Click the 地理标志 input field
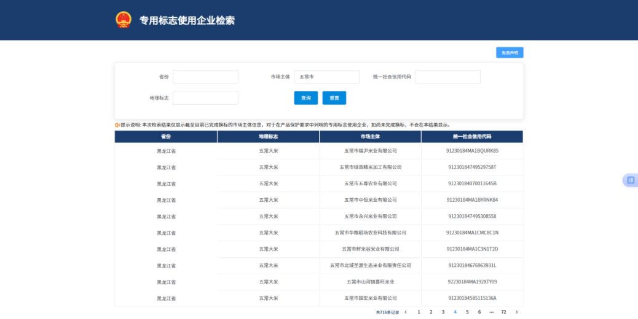 coord(205,98)
